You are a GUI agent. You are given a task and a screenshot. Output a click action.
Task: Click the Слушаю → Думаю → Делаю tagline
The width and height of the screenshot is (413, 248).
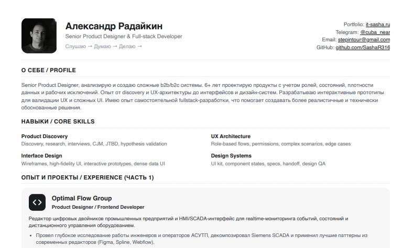[x=104, y=46]
